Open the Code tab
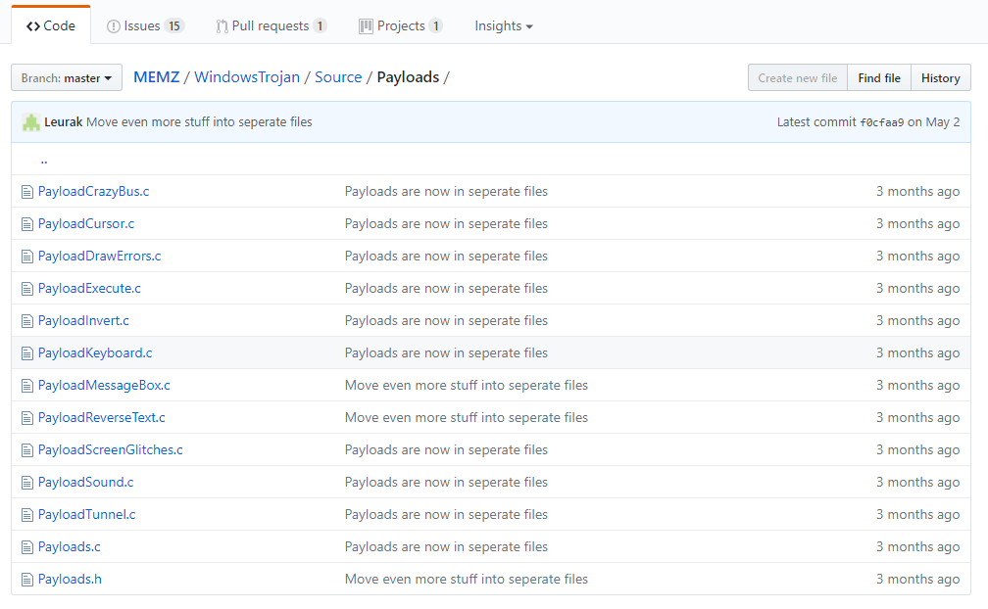988x609 pixels. [x=51, y=25]
